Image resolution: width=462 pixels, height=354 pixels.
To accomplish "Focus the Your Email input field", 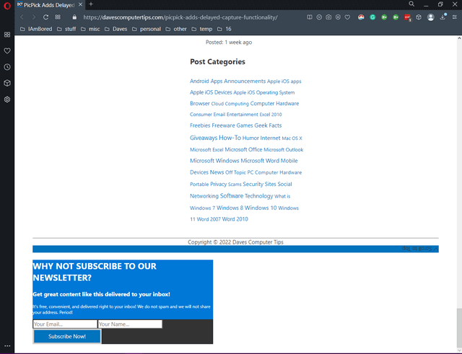I will click(x=65, y=324).
